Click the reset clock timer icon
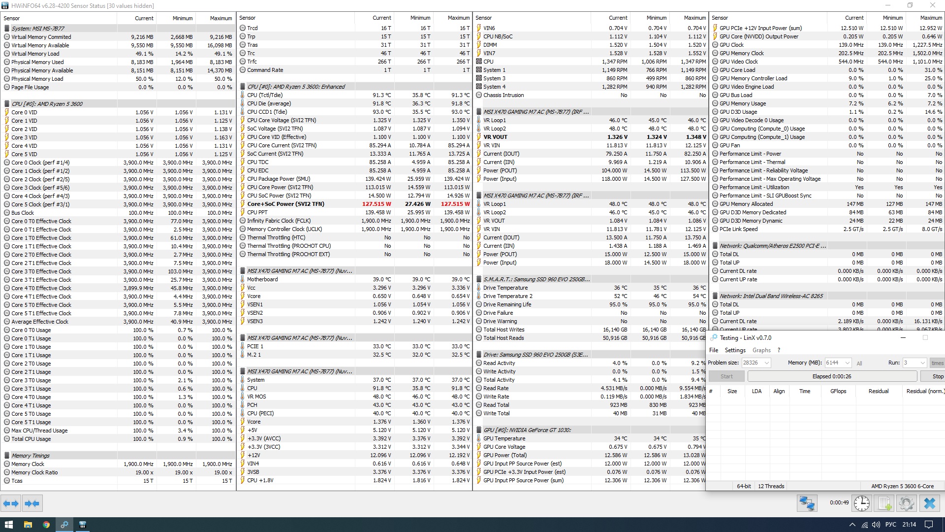Screen dimensions: 945x532 (861, 503)
